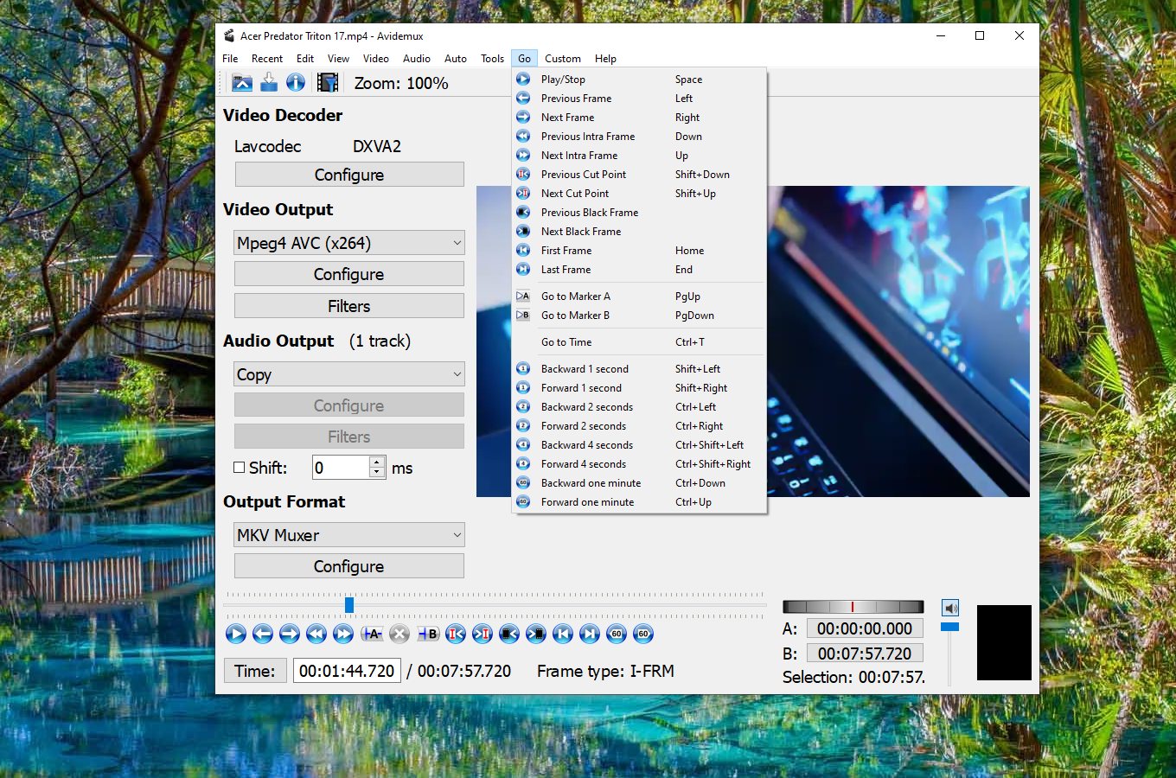Open the Audio menu
Viewport: 1176px width, 778px height.
click(x=417, y=59)
